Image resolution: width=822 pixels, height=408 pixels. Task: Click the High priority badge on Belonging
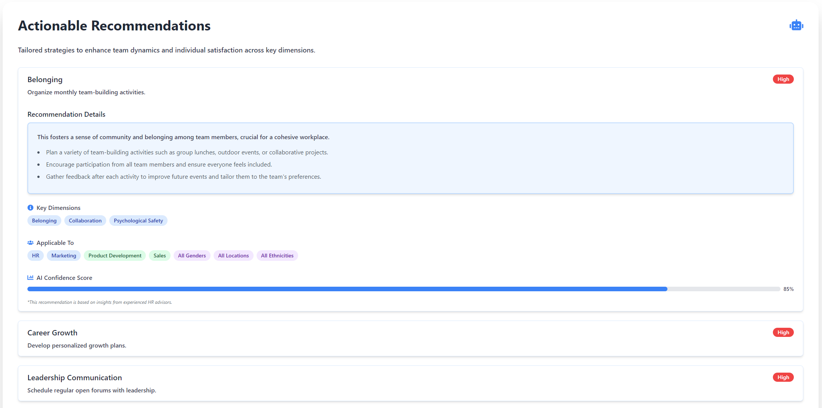point(783,79)
